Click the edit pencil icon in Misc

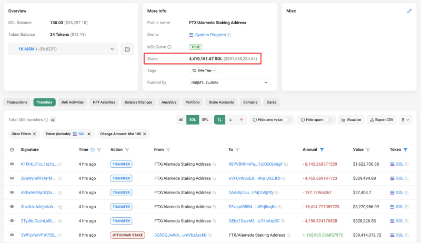[x=409, y=11]
